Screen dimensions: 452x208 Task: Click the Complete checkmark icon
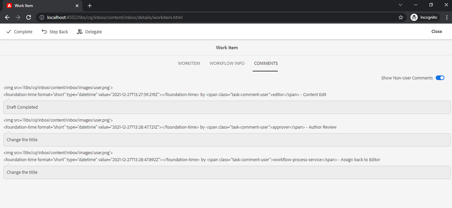click(9, 32)
